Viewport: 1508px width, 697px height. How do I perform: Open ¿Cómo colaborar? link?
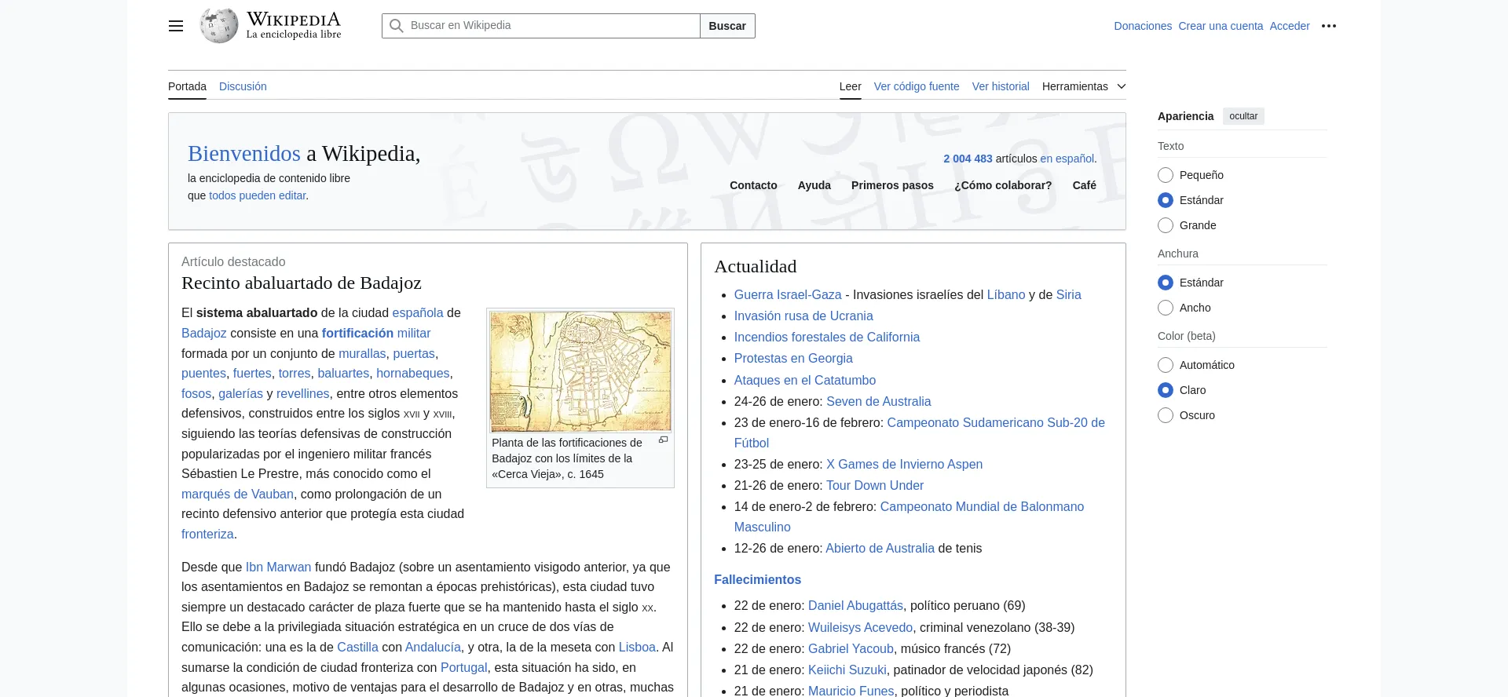click(1003, 185)
